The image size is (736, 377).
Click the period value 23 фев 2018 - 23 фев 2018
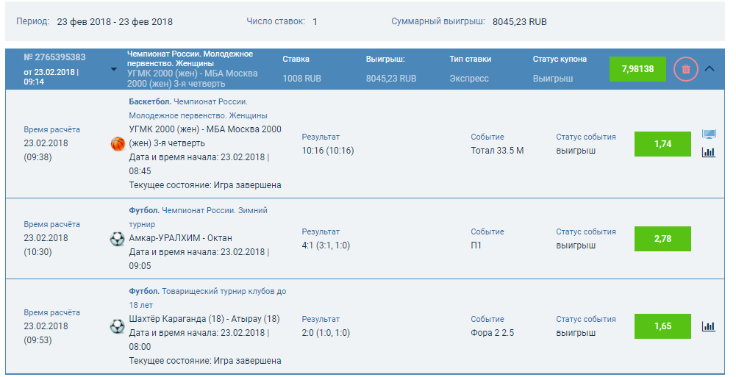[x=115, y=21]
